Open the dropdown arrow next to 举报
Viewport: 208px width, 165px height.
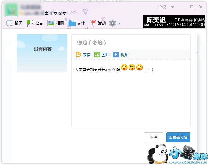click(173, 7)
